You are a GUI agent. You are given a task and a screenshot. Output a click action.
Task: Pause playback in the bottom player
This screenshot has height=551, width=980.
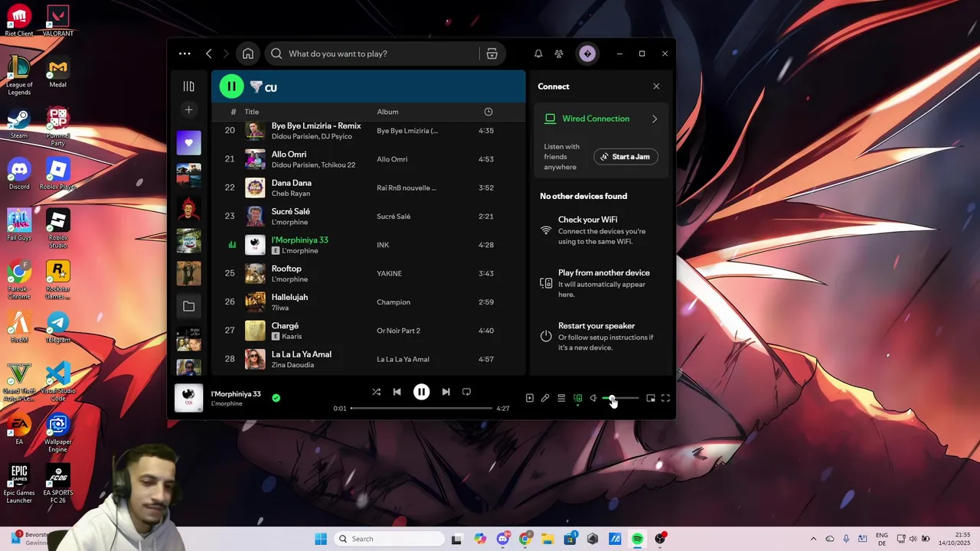421,392
